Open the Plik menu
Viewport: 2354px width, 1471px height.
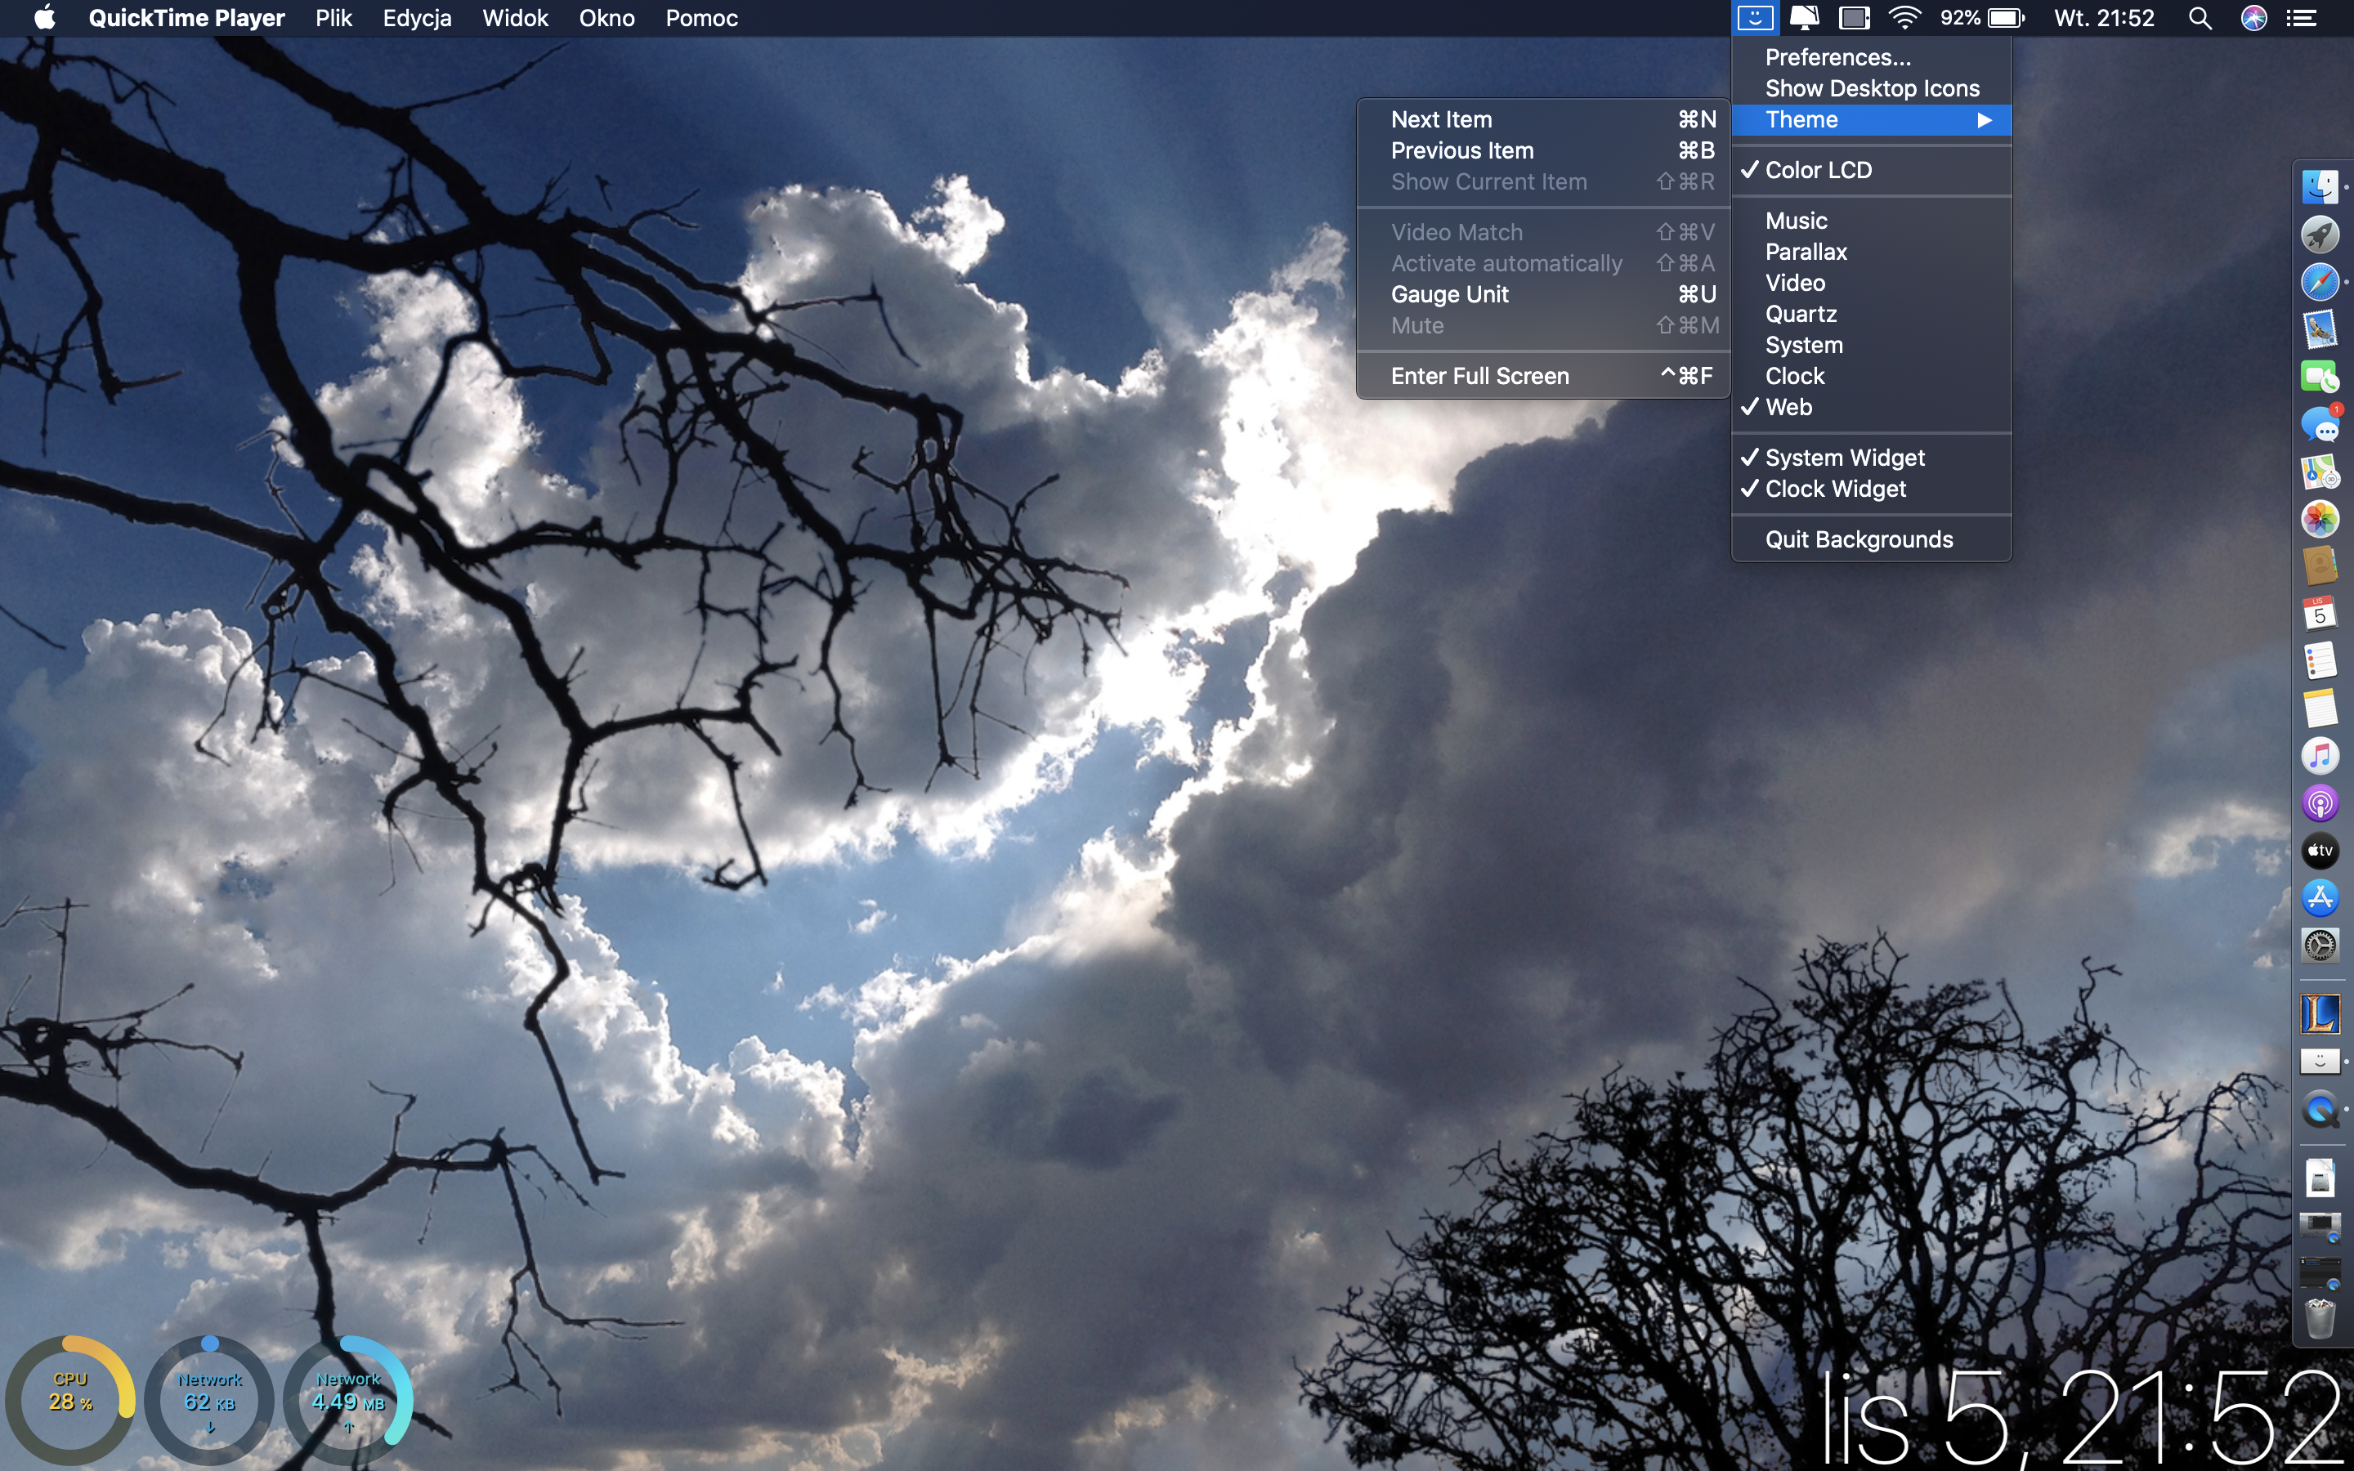pos(333,17)
